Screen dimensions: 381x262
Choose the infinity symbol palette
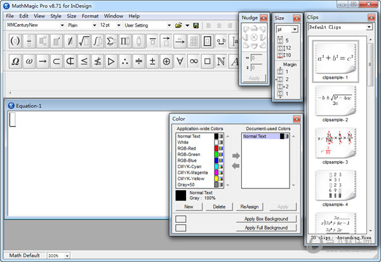tap(194, 62)
